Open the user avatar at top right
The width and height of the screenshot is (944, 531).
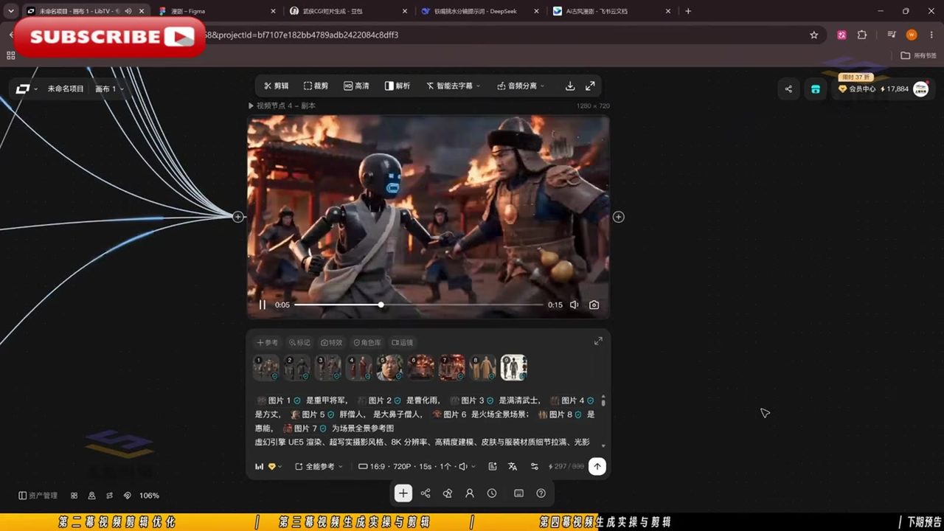pos(921,88)
